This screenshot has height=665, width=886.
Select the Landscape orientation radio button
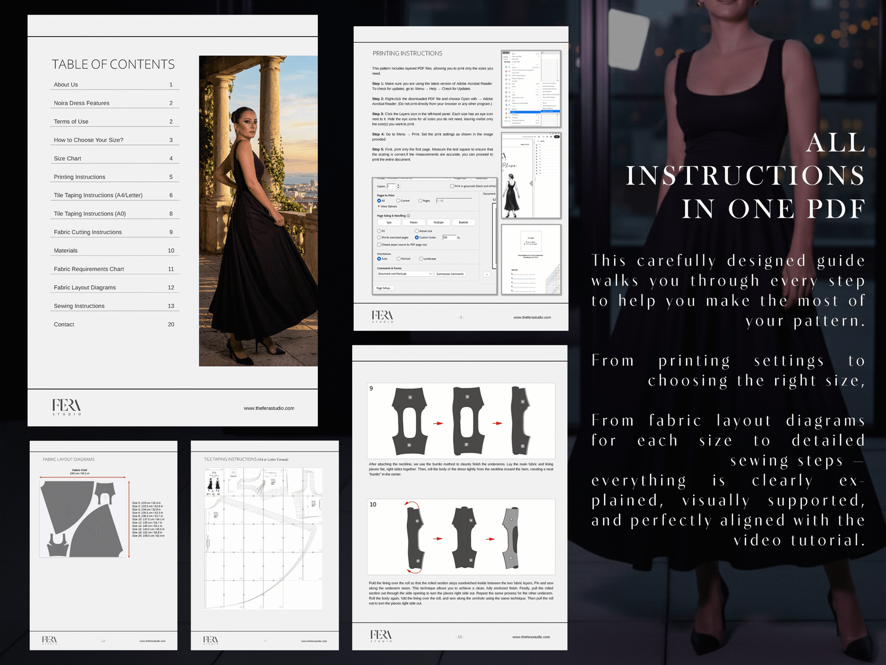click(421, 259)
